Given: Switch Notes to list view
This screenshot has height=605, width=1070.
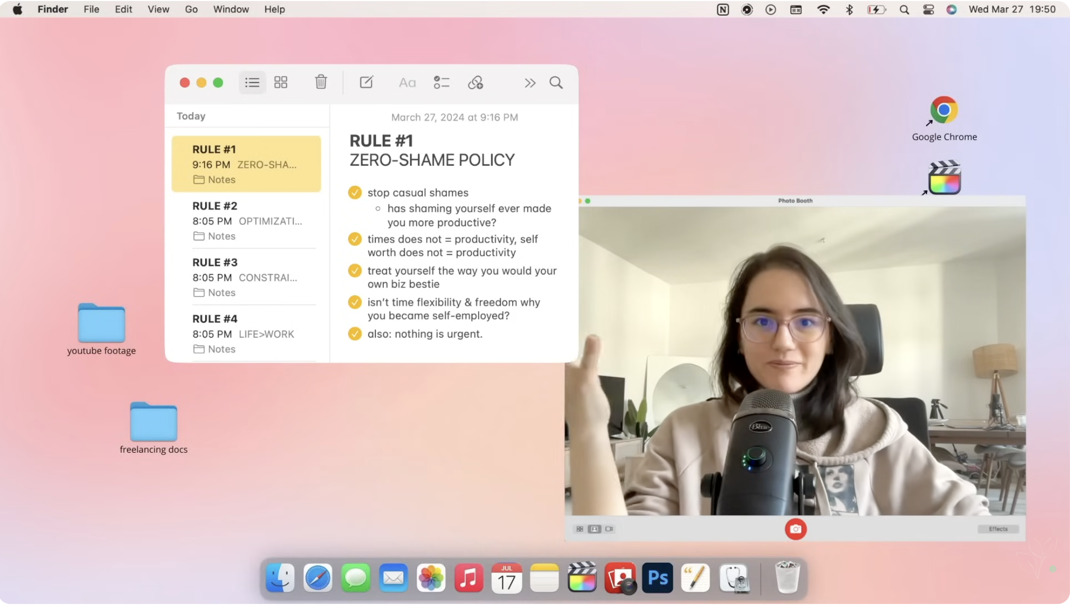Looking at the screenshot, I should pos(252,83).
